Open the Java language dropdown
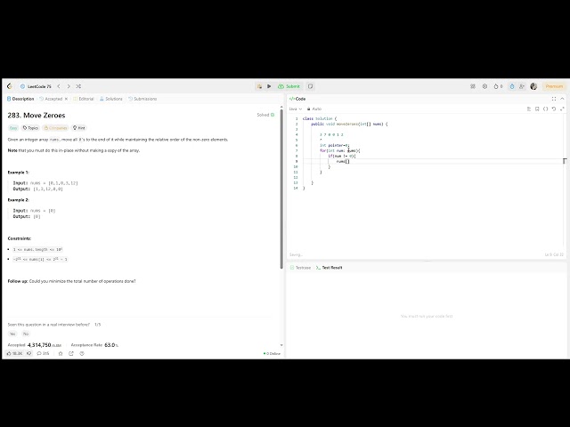 [x=296, y=109]
